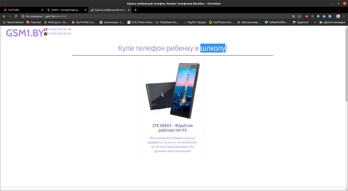Click the gray sphere extension icon
Image resolution: width=348 pixels, height=191 pixels.
[318, 16]
